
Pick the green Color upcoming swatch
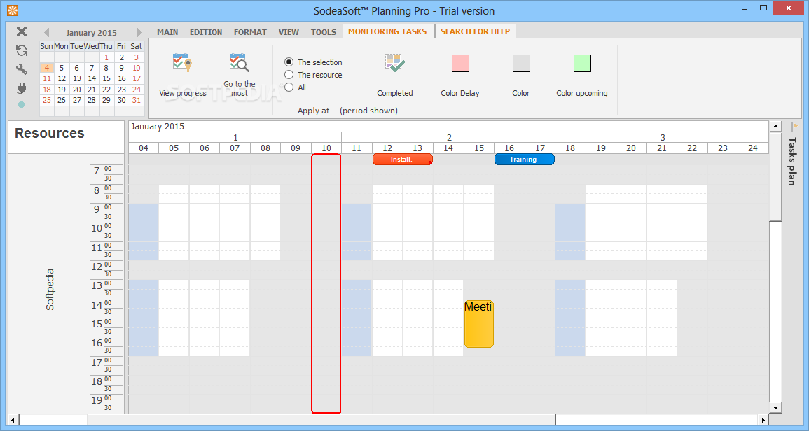coord(582,64)
